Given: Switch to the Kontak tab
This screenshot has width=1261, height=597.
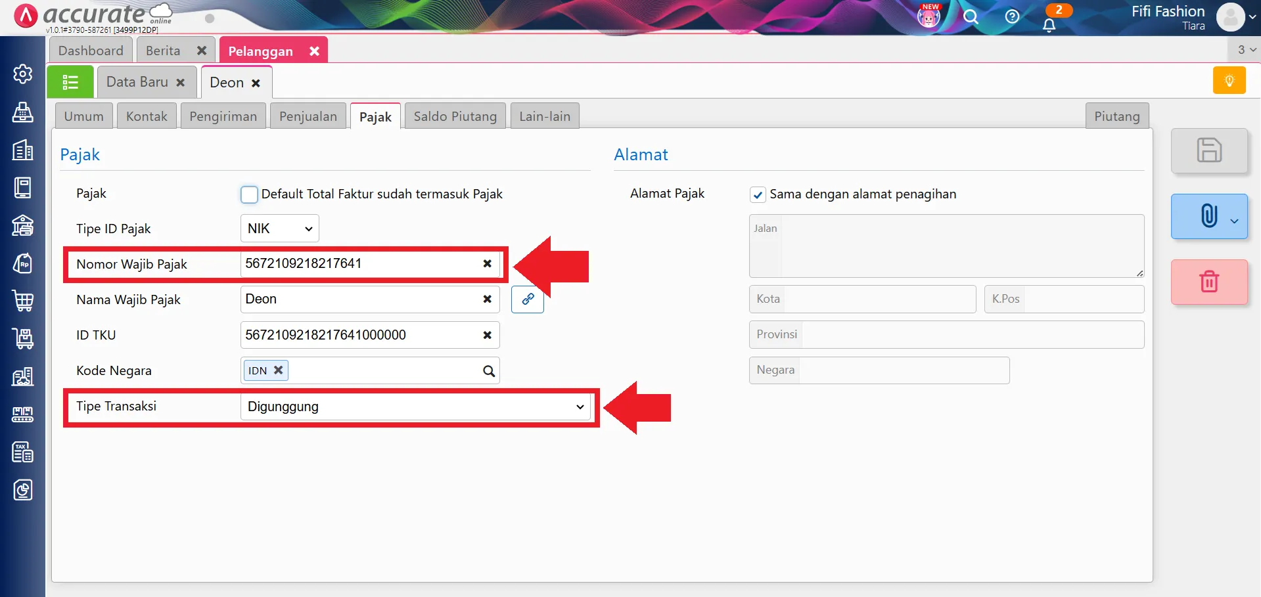Looking at the screenshot, I should point(147,116).
